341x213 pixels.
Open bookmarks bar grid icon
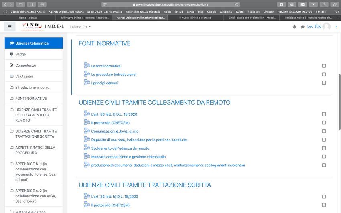coord(6,12)
